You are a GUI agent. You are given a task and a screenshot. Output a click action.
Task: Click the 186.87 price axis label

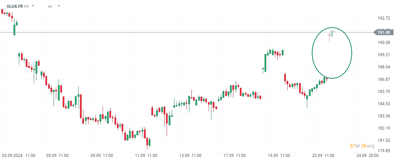tap(384, 79)
